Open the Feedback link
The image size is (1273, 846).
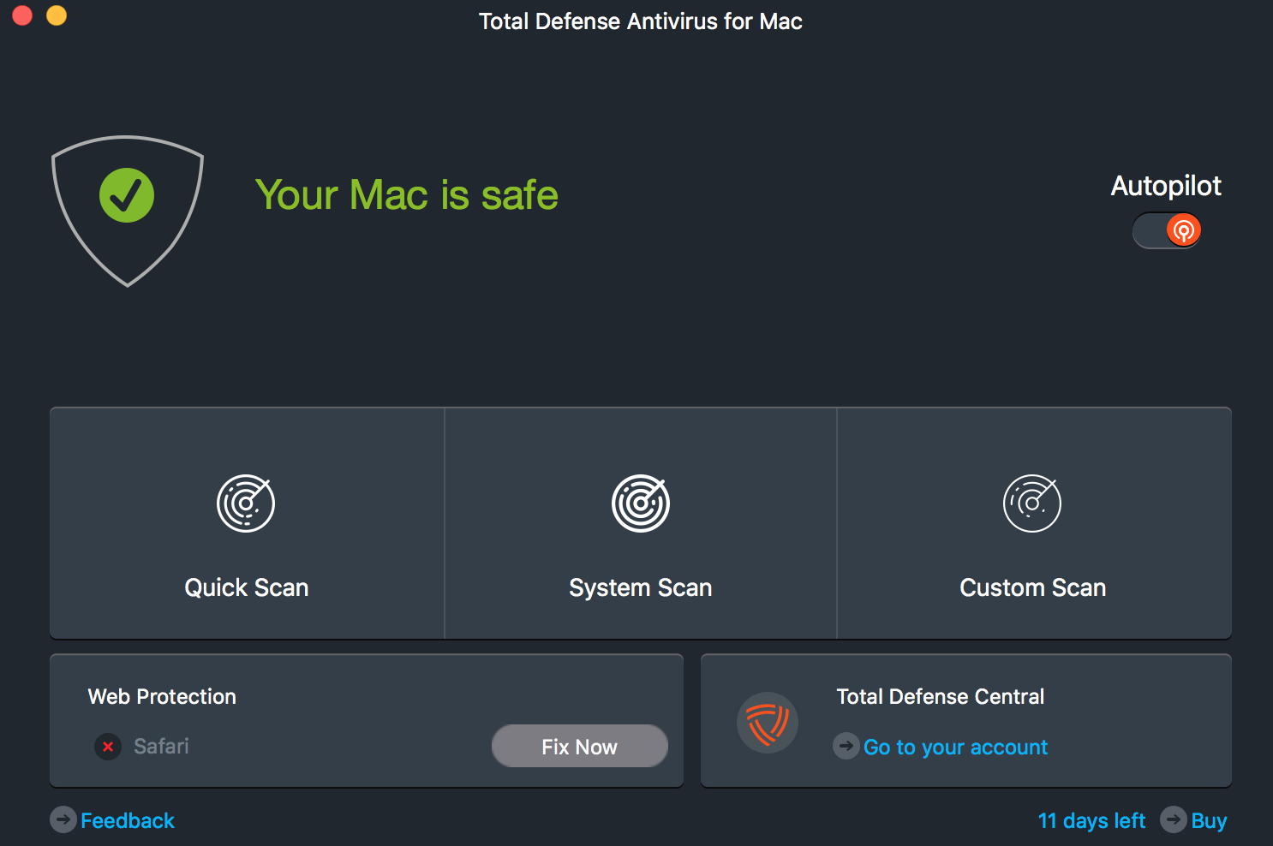tap(128, 820)
